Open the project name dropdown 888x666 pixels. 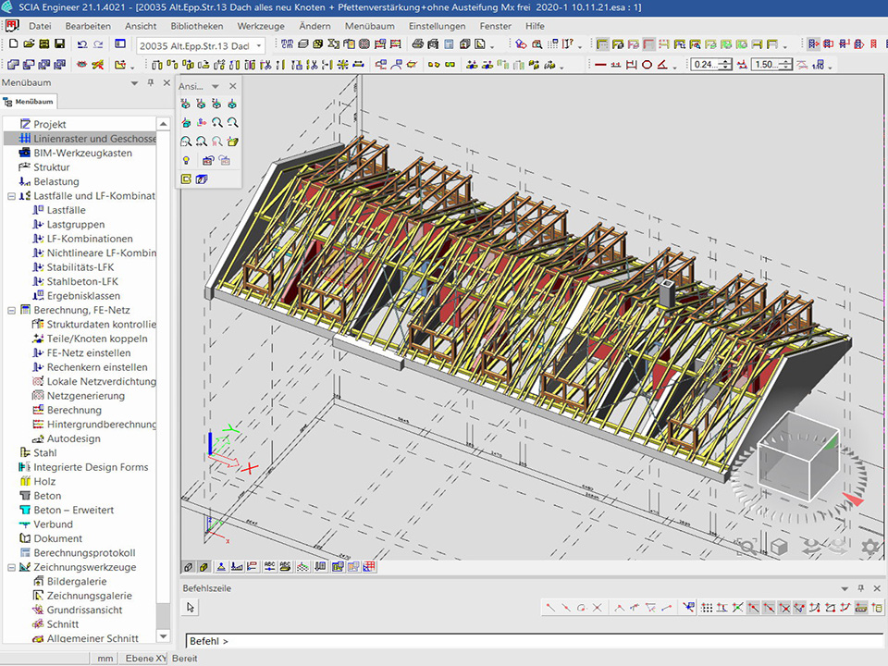pos(258,45)
